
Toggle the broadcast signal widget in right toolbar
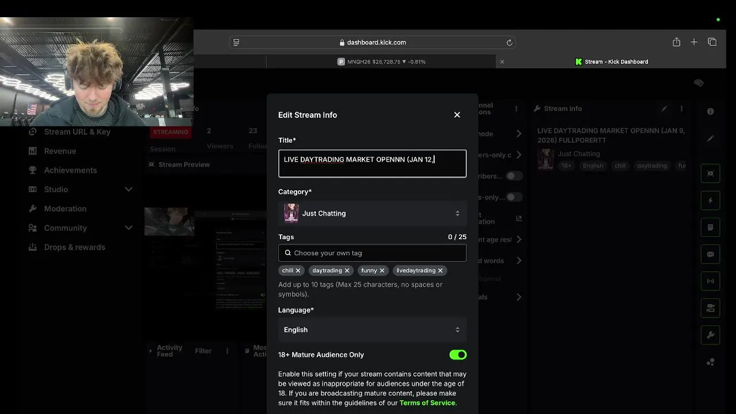tap(711, 281)
